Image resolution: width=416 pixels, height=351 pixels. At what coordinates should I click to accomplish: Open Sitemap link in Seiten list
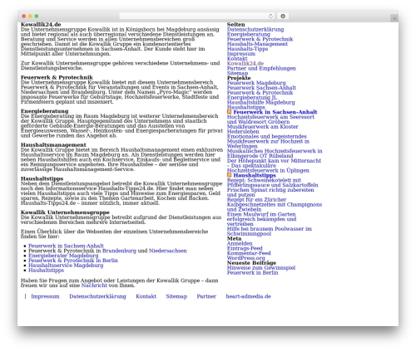point(237,73)
